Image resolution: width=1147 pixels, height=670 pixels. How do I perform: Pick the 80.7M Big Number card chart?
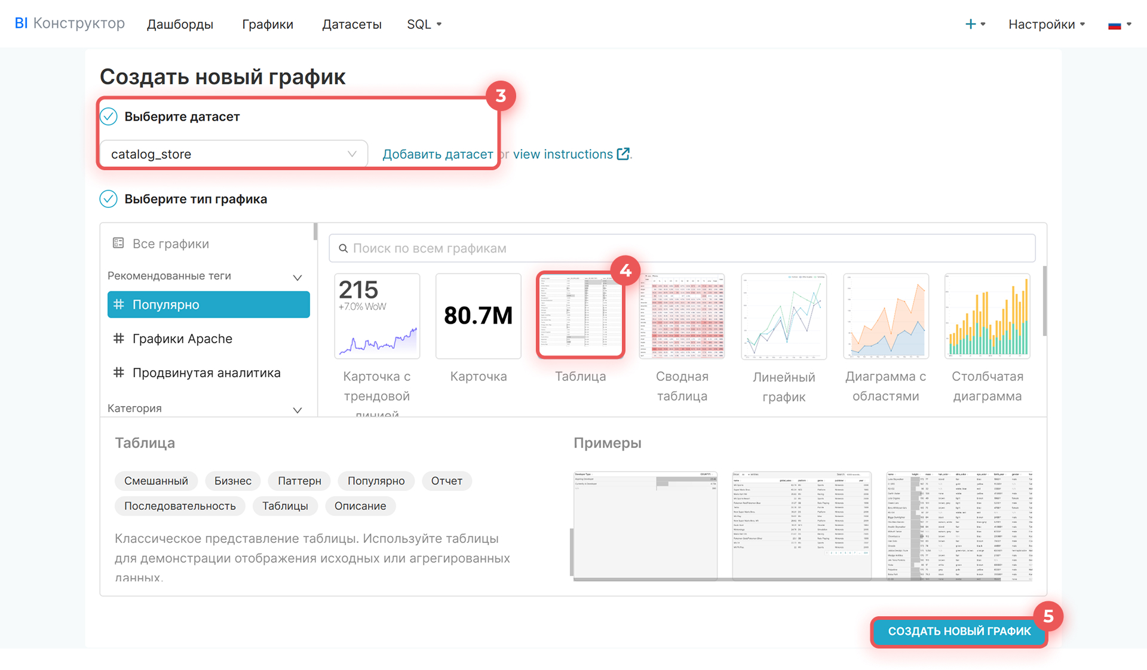point(478,316)
